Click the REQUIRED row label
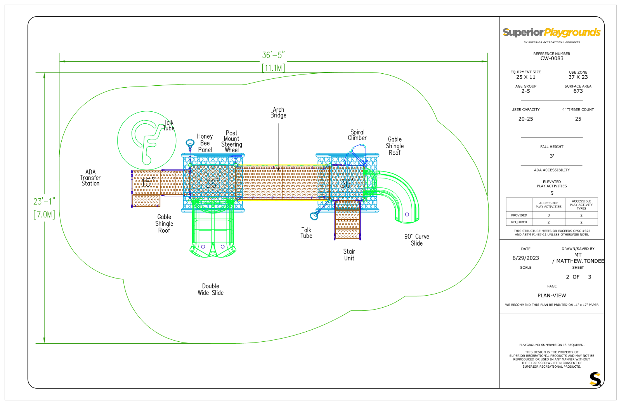626x405 pixels. point(519,222)
